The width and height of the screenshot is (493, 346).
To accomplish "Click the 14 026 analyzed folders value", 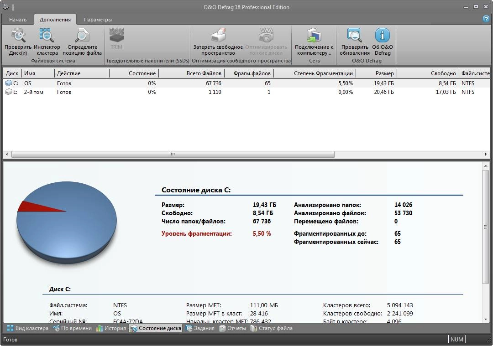I will [x=403, y=205].
